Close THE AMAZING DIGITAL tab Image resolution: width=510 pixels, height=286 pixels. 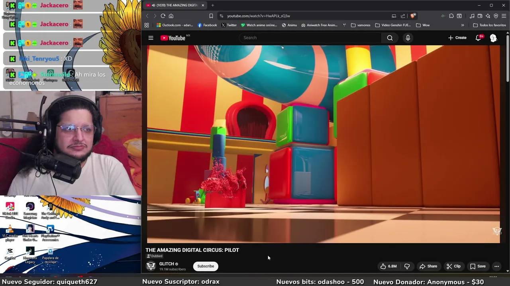pyautogui.click(x=203, y=5)
